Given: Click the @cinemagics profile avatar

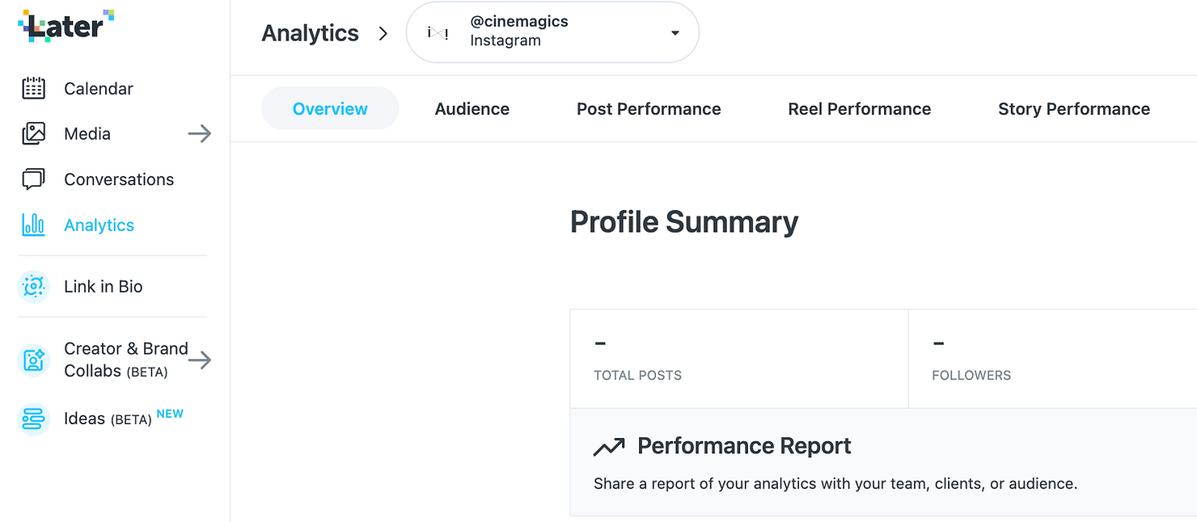Looking at the screenshot, I should [x=438, y=33].
